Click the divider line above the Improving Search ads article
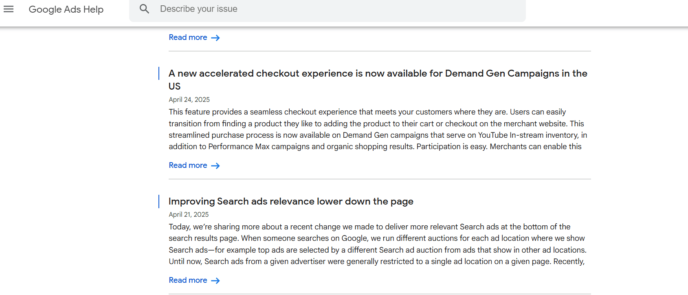Screen dimensions: 688x295 (x=380, y=179)
